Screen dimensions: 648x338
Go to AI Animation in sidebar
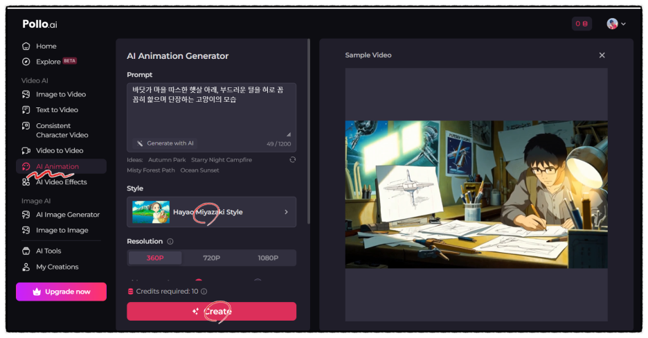coord(61,166)
